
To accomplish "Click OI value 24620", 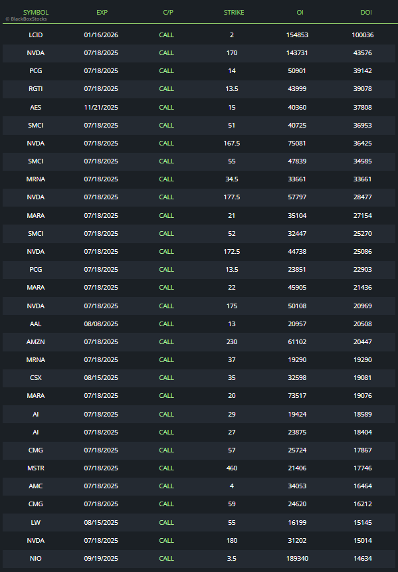I will click(x=297, y=504).
